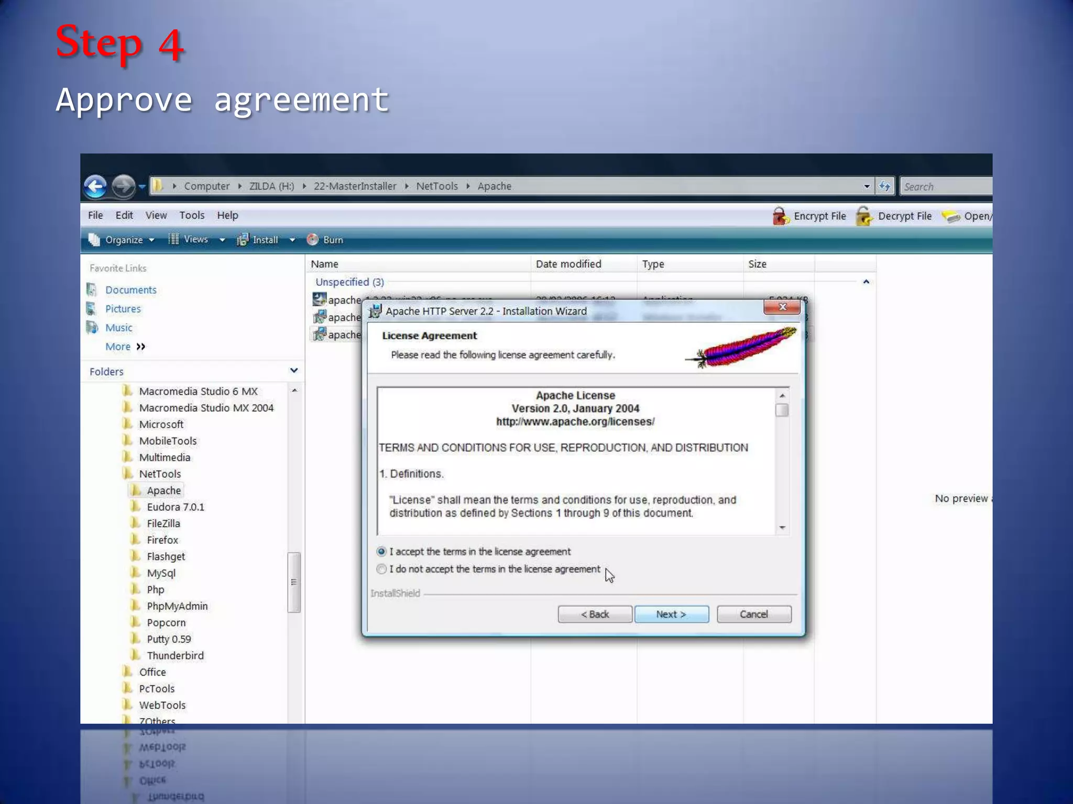The width and height of the screenshot is (1073, 804).
Task: Select the Eudora 7.0.1 folder
Action: click(x=176, y=507)
